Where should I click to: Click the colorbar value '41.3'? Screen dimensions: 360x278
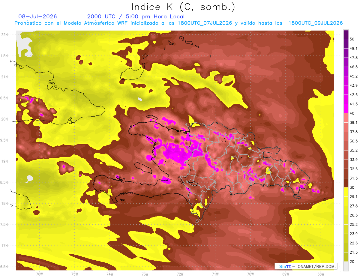point(354,104)
